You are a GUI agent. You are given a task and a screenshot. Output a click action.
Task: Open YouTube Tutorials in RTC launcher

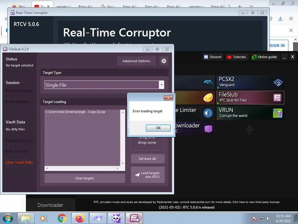coord(237,57)
